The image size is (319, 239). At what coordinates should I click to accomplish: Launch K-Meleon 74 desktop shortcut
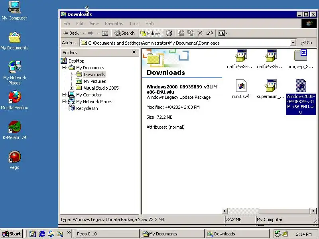click(x=14, y=130)
